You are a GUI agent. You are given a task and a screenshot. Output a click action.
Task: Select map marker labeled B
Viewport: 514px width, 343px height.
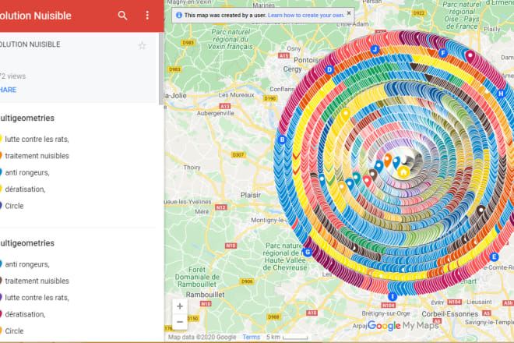point(282,140)
